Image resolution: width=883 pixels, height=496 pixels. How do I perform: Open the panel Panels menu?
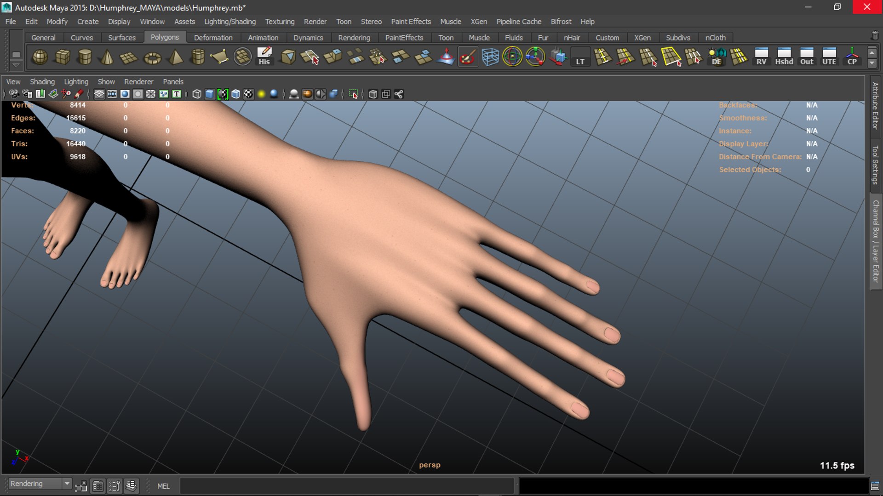click(x=173, y=81)
